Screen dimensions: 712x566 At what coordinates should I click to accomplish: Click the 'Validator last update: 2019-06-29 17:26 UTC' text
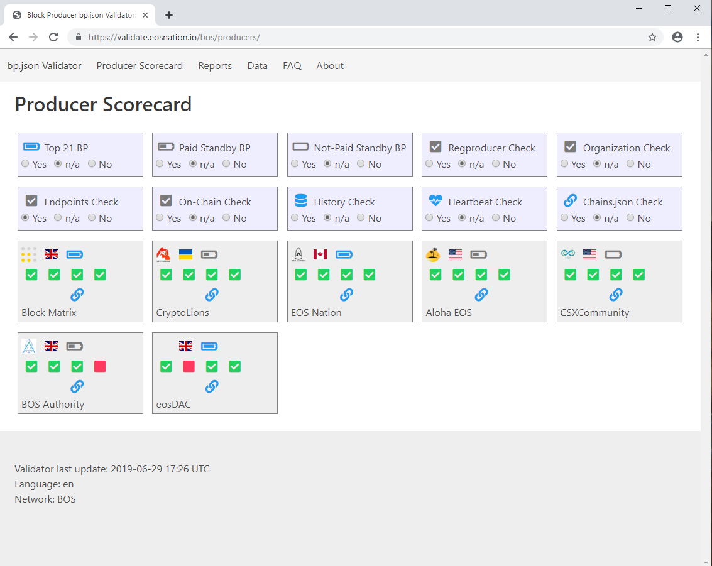[112, 469]
